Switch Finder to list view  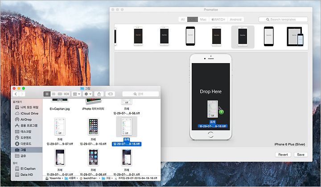click(x=53, y=94)
